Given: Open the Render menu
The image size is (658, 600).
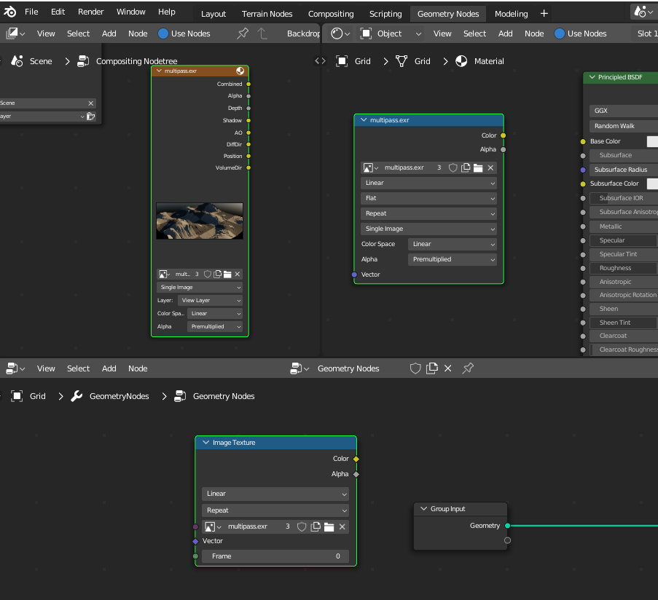Looking at the screenshot, I should point(90,12).
